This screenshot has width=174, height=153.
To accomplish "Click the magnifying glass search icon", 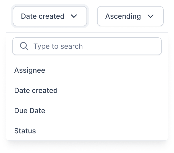I will [24, 46].
